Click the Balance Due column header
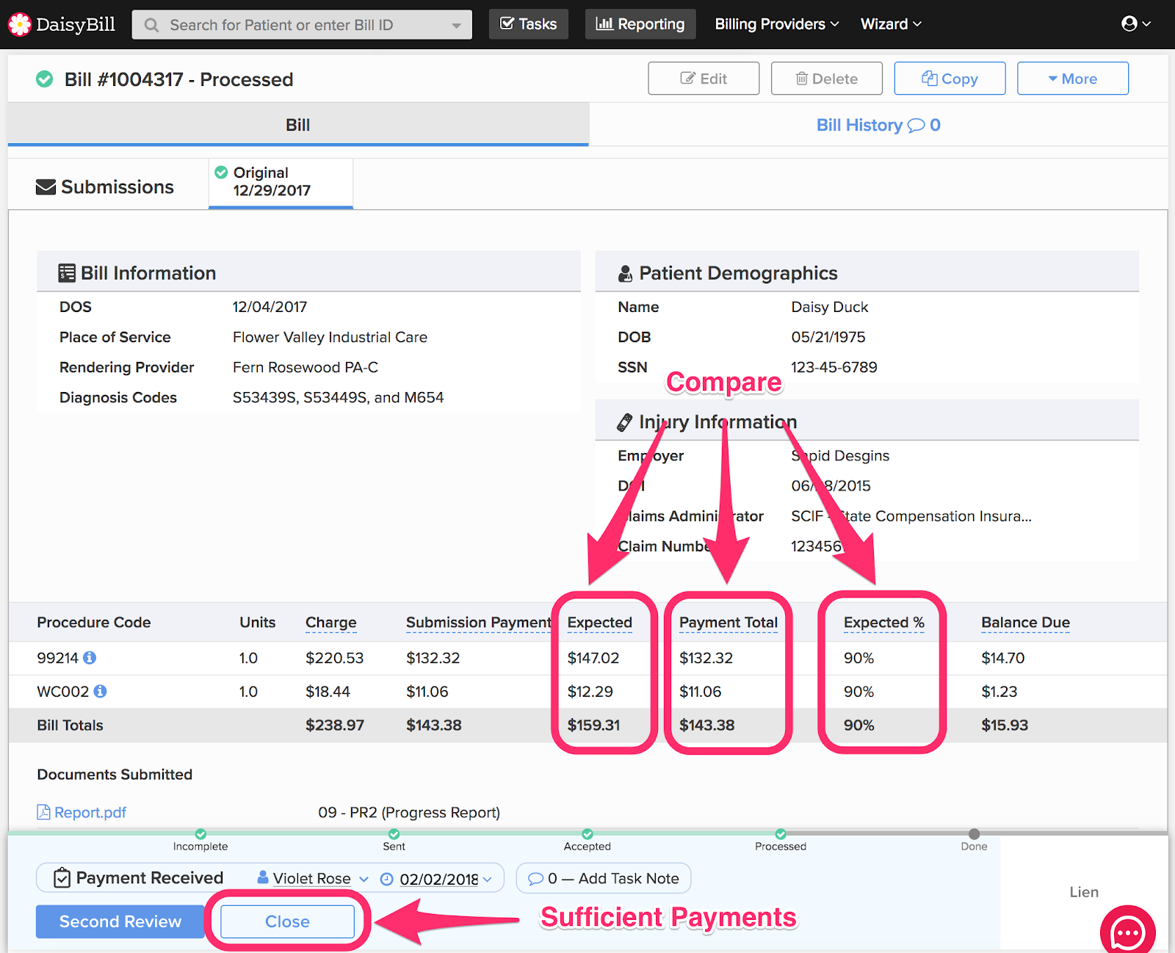The height and width of the screenshot is (953, 1175). click(x=1026, y=623)
